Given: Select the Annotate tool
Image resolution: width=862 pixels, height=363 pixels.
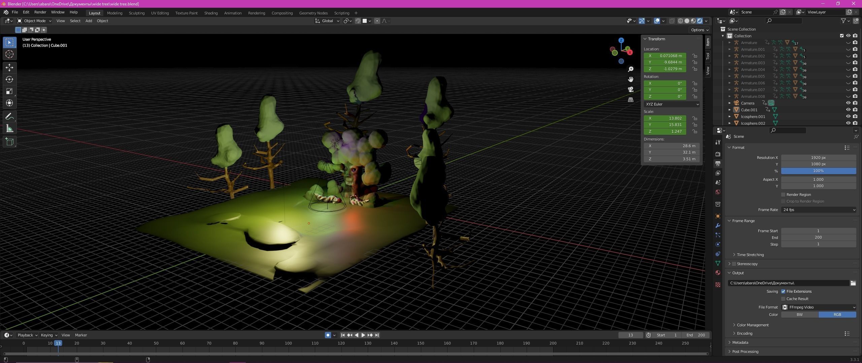Looking at the screenshot, I should 9,117.
